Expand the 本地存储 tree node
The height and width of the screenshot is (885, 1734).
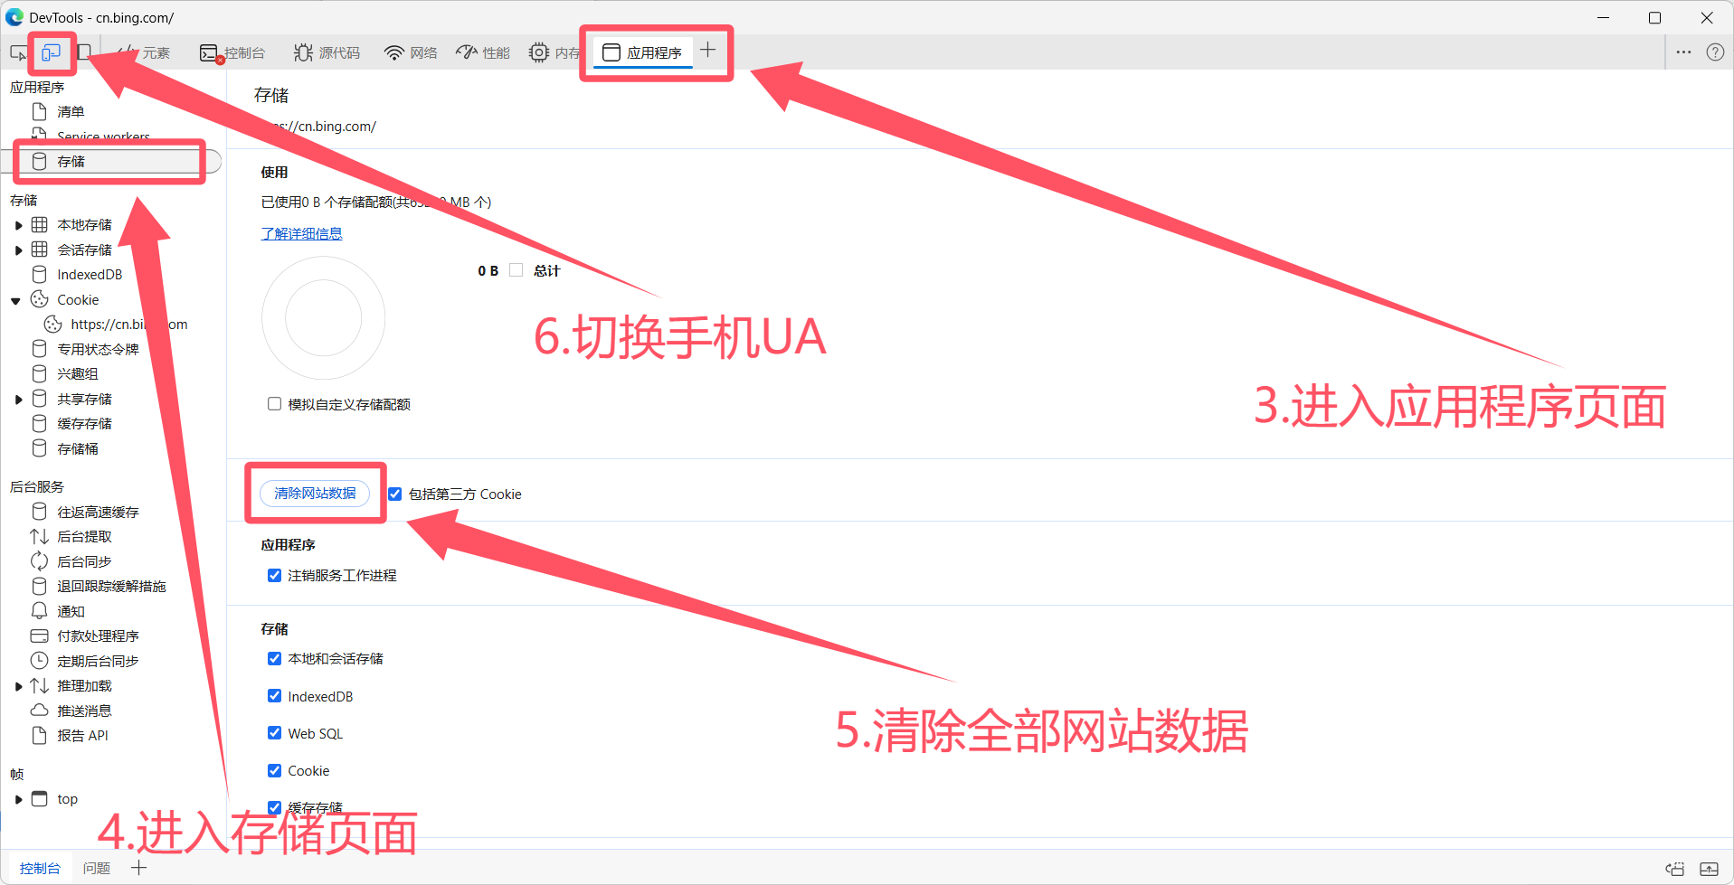(x=18, y=225)
